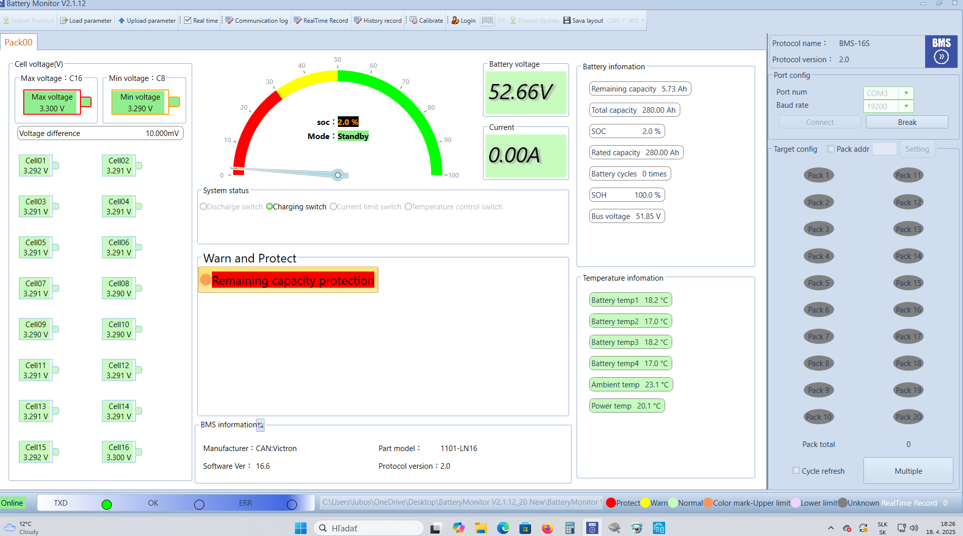Open the Communication log
The image size is (963, 536).
pyautogui.click(x=230, y=21)
